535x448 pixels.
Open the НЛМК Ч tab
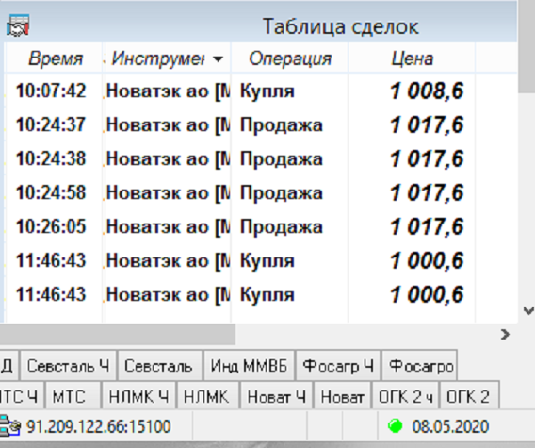[x=138, y=397]
